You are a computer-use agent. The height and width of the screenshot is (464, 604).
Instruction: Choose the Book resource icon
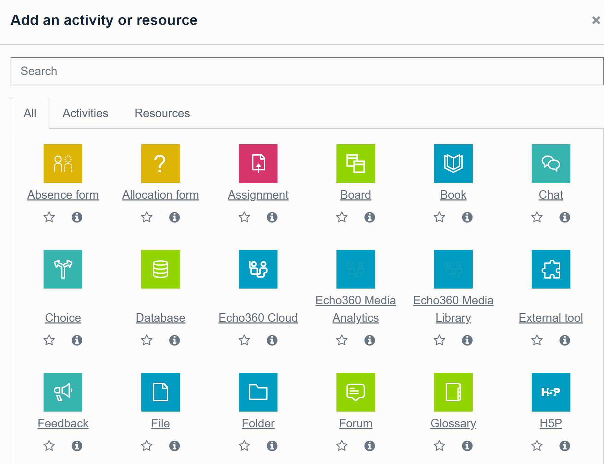(x=453, y=163)
